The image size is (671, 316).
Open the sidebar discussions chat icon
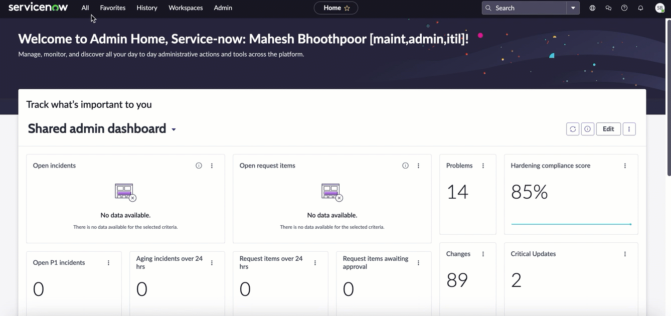coord(608,8)
